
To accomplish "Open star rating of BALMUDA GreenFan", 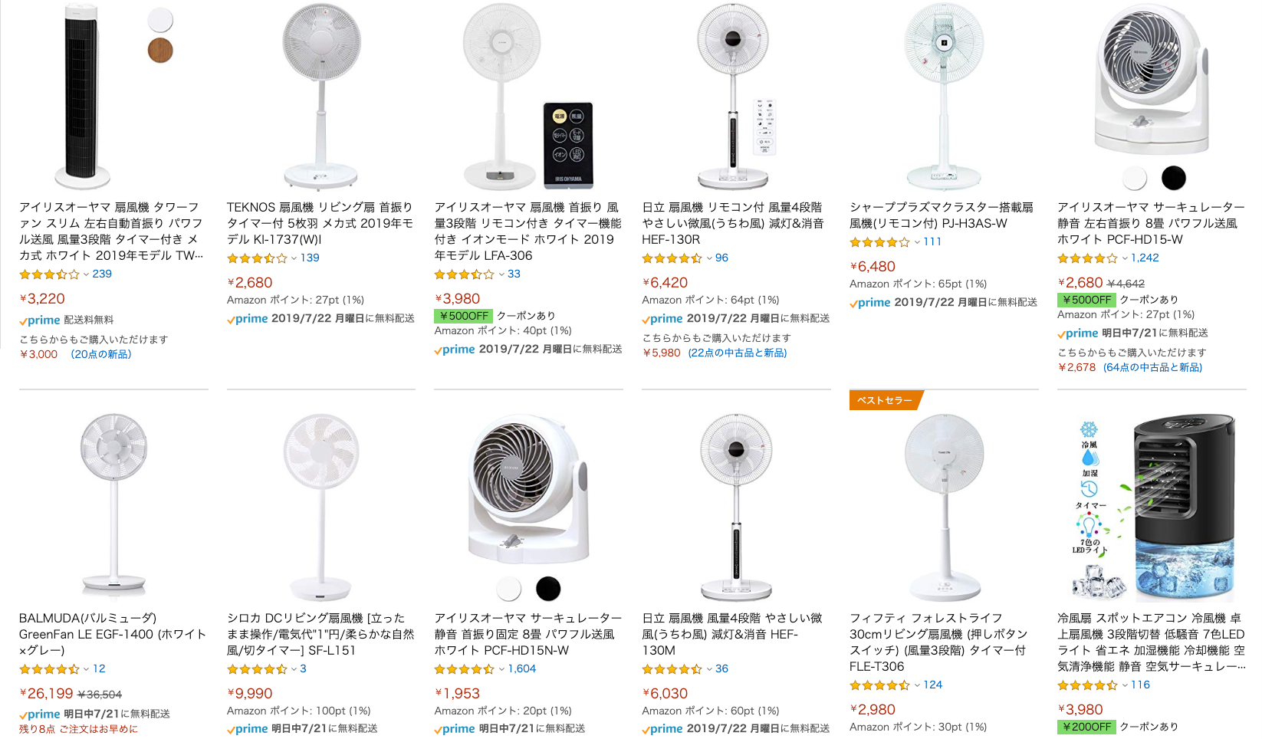I will (x=49, y=669).
